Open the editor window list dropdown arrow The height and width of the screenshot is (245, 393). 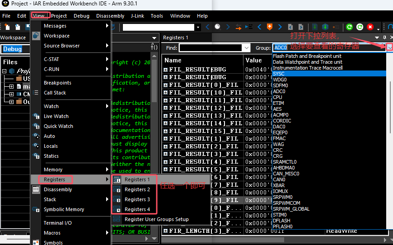154,38
